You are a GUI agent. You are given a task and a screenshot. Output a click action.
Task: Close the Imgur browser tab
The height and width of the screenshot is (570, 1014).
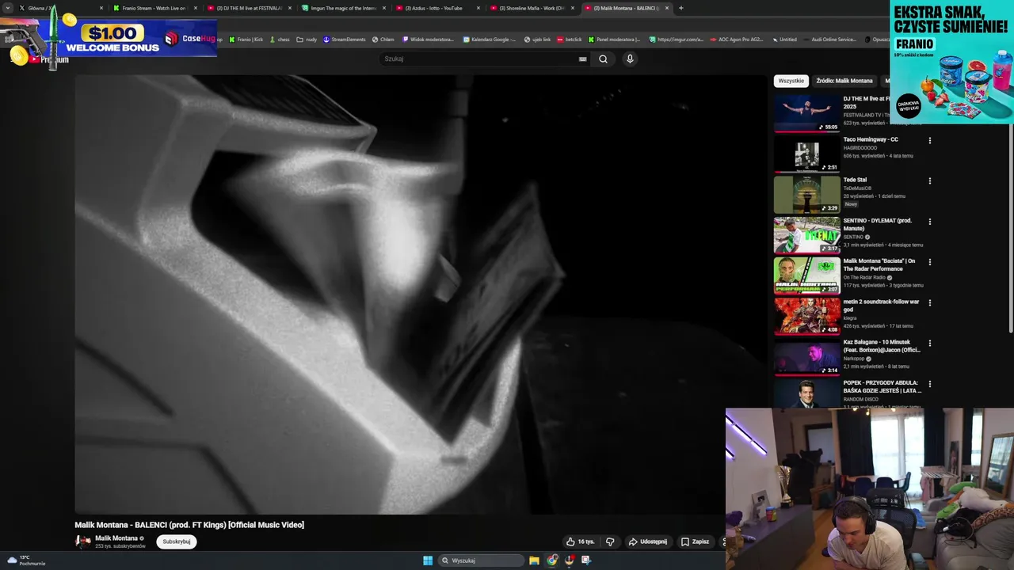pos(384,8)
